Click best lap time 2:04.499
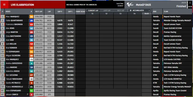Image resolution: width=193 pixels, height=97 pixels. pyautogui.click(x=39, y=79)
